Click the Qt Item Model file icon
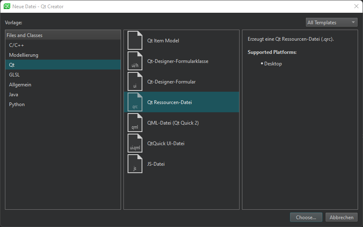Image resolution: width=363 pixels, height=227 pixels. [x=135, y=40]
